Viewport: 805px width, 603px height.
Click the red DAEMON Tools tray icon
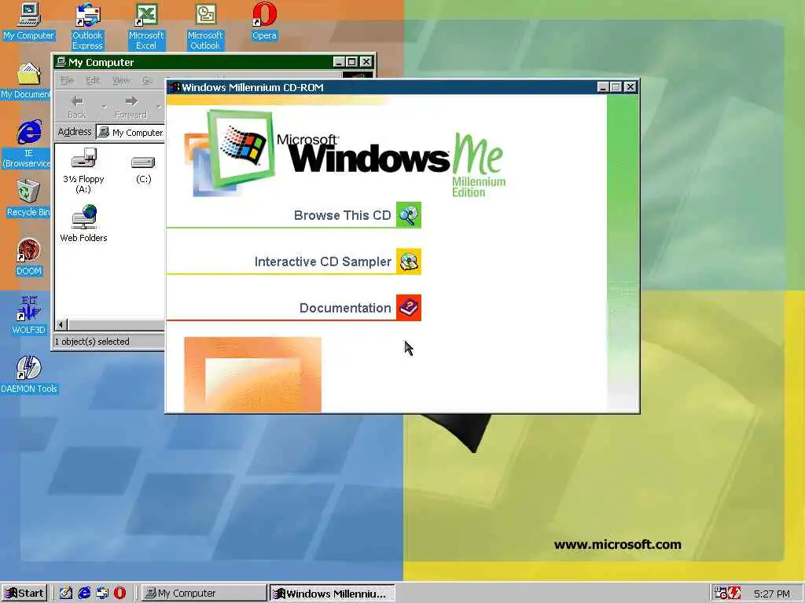coord(735,594)
